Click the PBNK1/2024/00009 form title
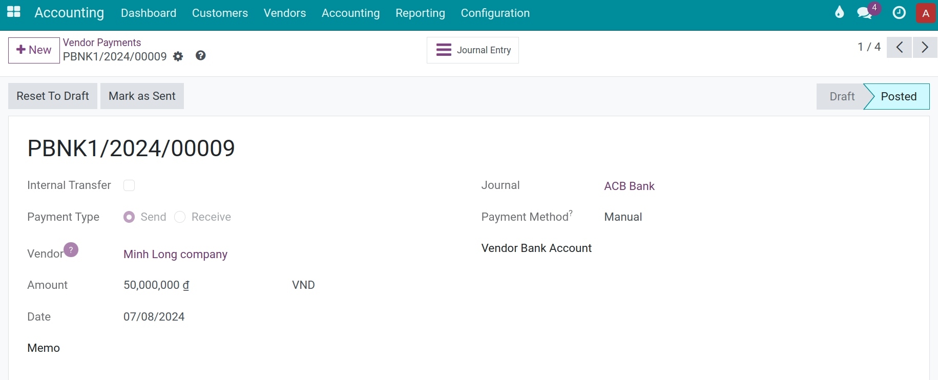 tap(131, 149)
